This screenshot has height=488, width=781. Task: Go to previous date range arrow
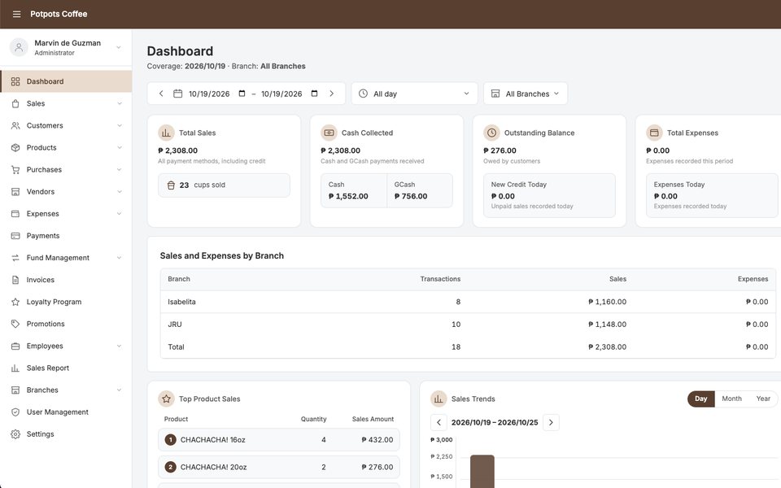pos(161,94)
